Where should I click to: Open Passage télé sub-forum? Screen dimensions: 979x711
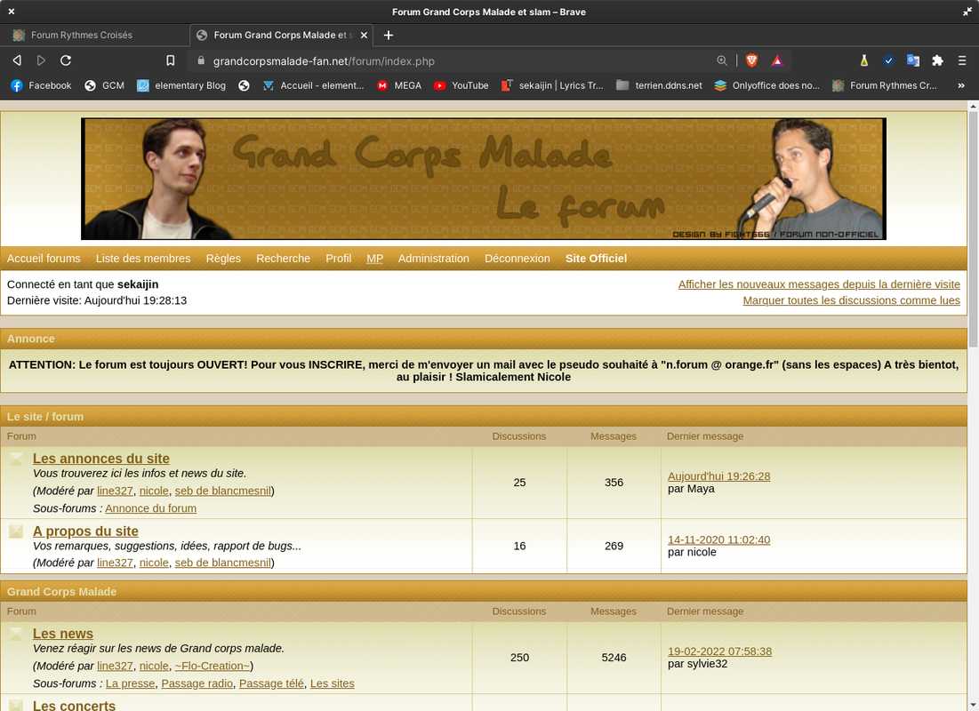pyautogui.click(x=271, y=683)
